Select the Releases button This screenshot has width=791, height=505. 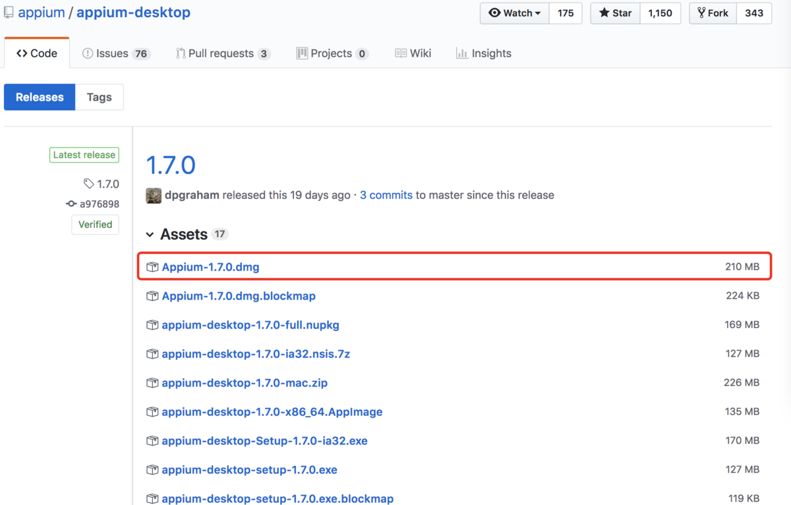40,97
